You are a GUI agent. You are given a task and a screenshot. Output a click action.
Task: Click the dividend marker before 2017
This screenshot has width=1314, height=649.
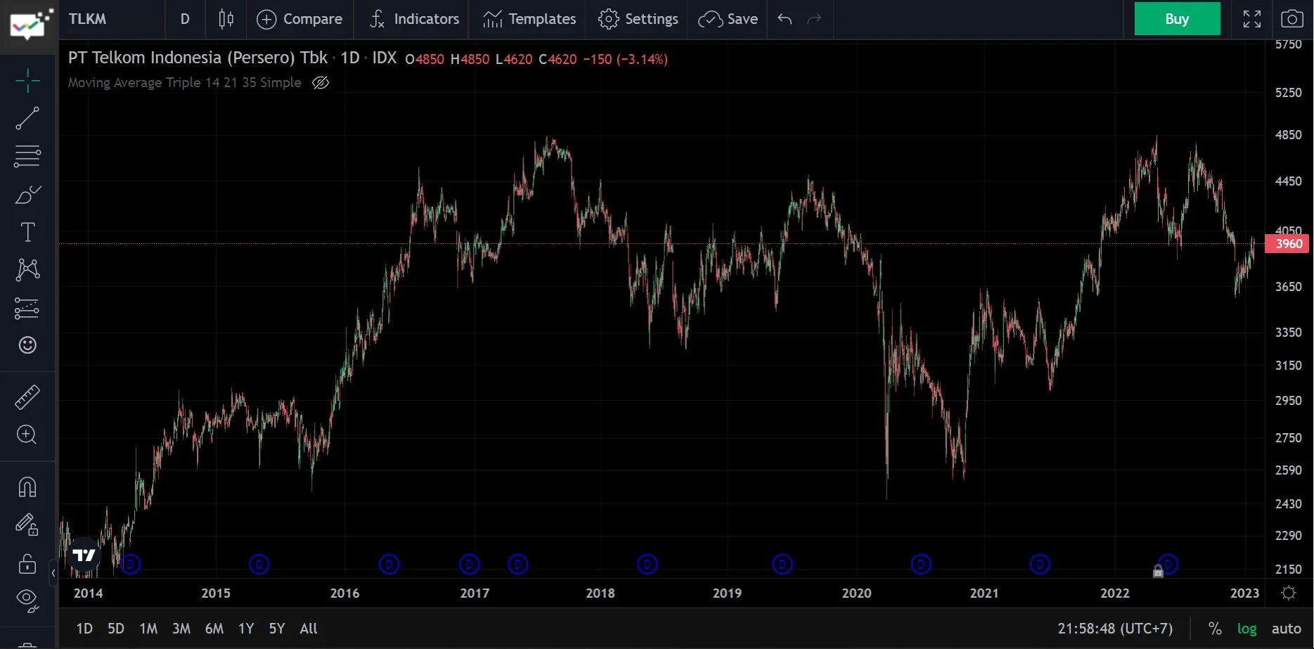pos(469,564)
